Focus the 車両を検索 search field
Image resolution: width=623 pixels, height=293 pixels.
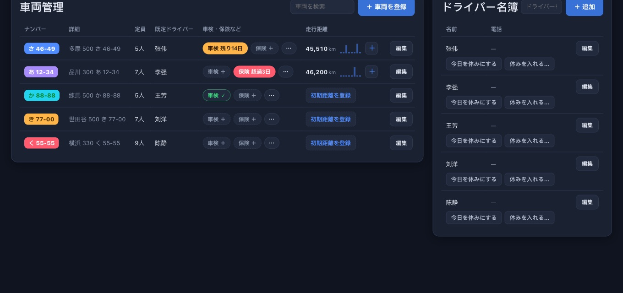click(x=322, y=6)
